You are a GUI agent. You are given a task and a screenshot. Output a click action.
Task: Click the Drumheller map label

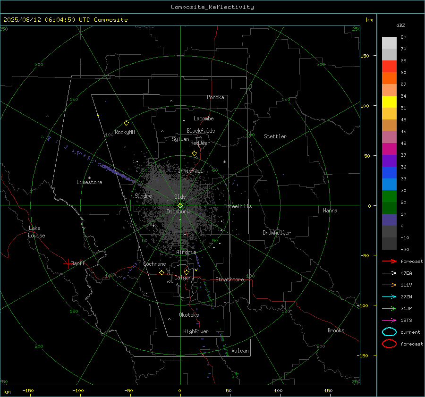click(x=277, y=233)
